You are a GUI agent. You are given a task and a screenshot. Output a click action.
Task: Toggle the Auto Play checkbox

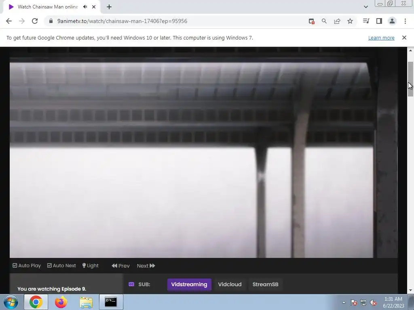(x=27, y=266)
